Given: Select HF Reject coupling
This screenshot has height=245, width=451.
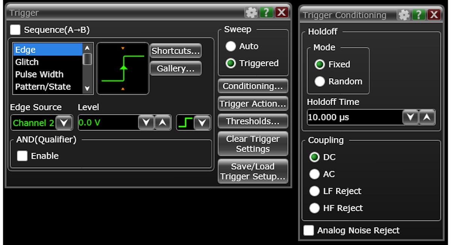Looking at the screenshot, I should [315, 208].
